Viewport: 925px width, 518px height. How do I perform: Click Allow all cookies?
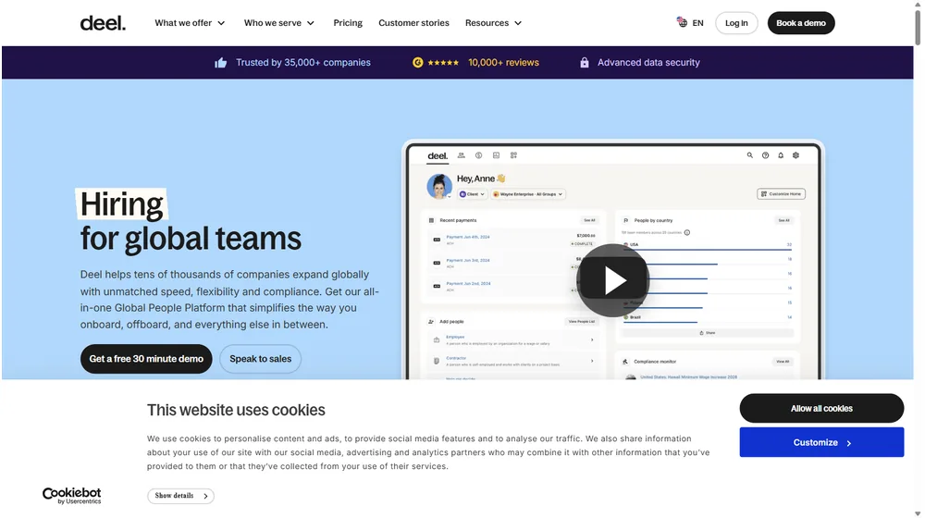pos(821,408)
